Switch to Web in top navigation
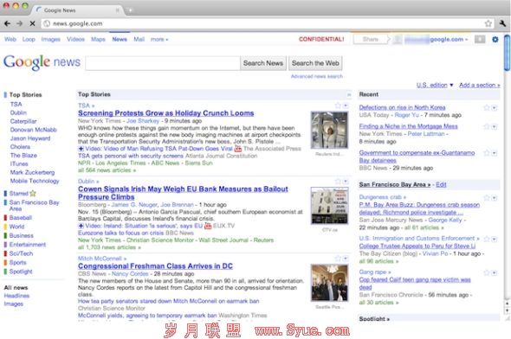Viewport: 511px width, 339px height. click(x=10, y=40)
